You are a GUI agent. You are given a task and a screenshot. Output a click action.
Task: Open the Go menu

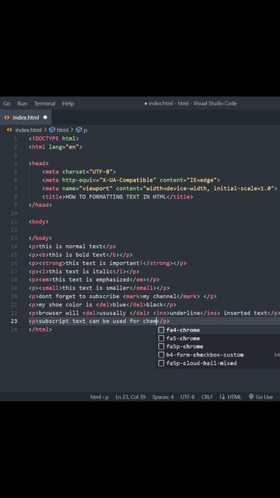pyautogui.click(x=7, y=103)
